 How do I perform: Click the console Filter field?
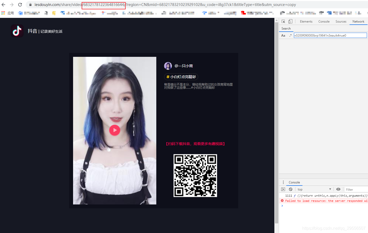[x=356, y=190]
